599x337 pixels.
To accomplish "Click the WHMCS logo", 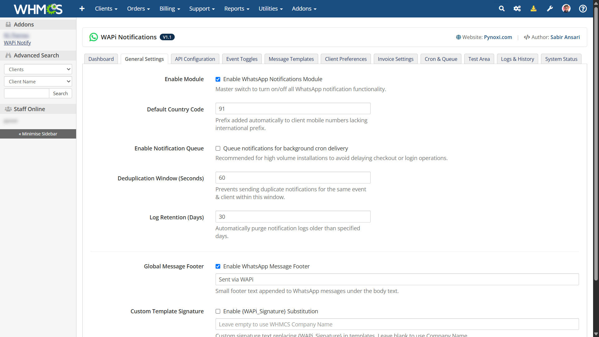I will [x=38, y=9].
